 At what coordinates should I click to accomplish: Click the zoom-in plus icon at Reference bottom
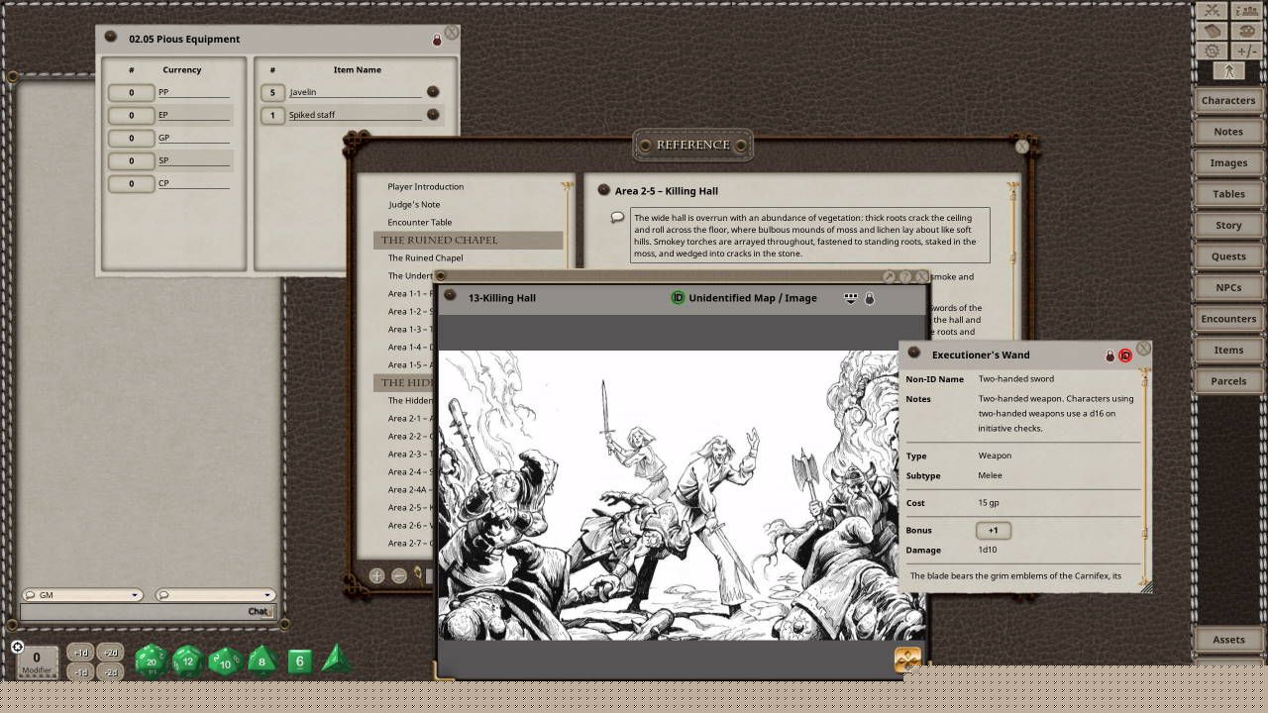(x=376, y=575)
